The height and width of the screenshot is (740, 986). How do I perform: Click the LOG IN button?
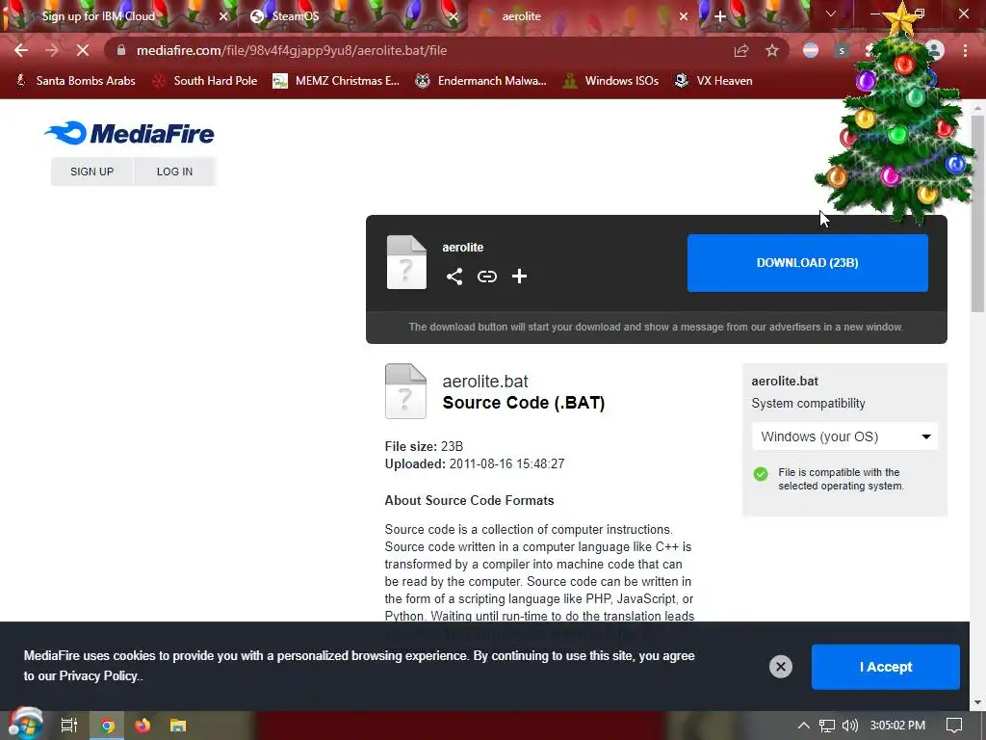tap(175, 172)
